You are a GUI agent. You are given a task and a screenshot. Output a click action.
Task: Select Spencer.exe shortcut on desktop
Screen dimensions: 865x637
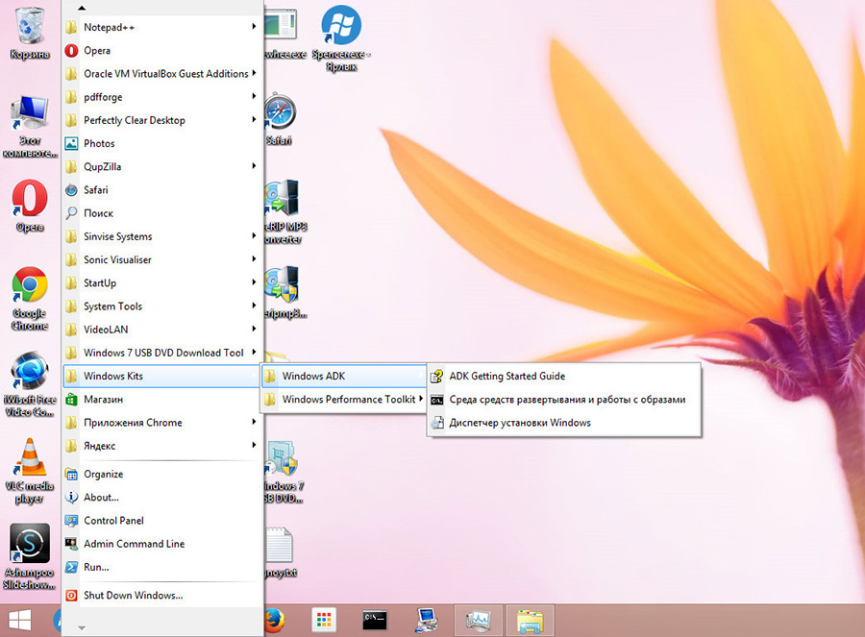tap(341, 38)
